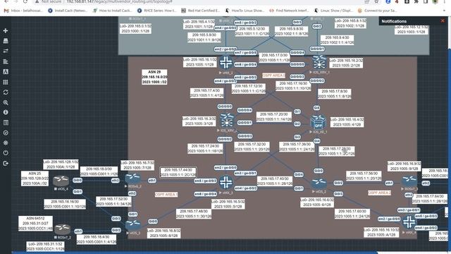
Task: Open the 'Connect to your Sa...' bookmark
Action: (x=378, y=11)
